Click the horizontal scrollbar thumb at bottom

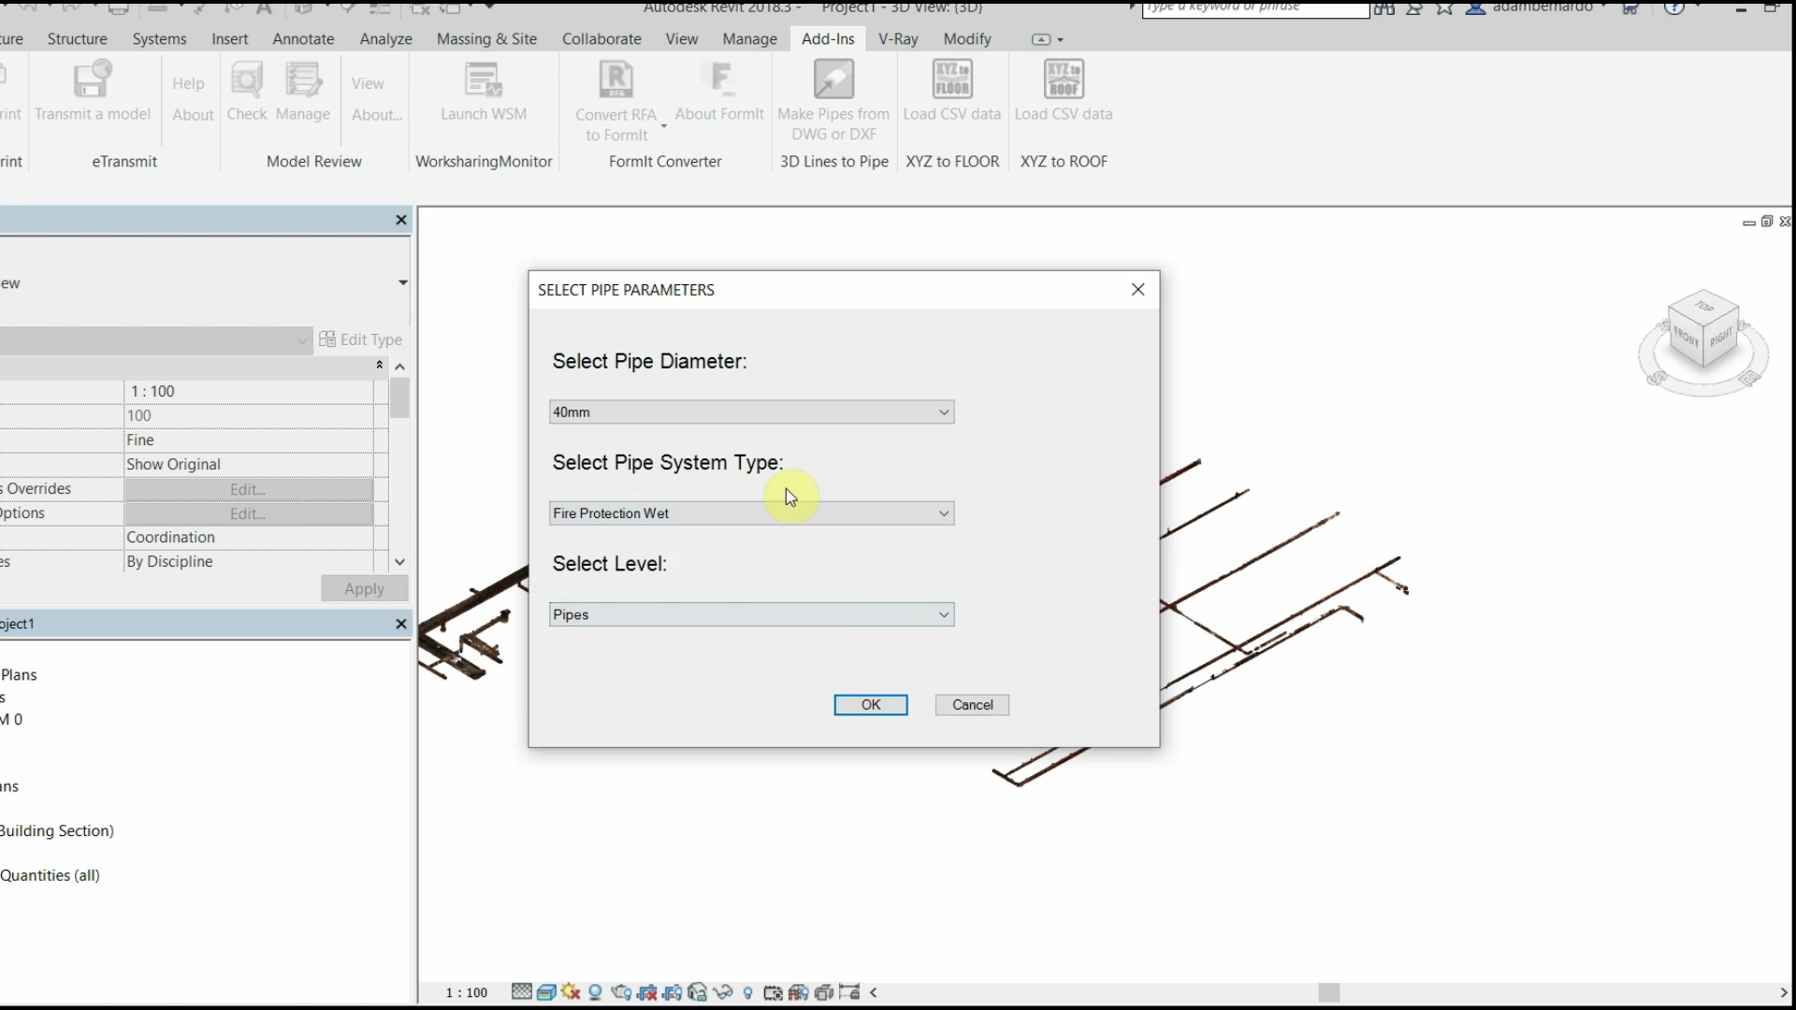pyautogui.click(x=1328, y=992)
